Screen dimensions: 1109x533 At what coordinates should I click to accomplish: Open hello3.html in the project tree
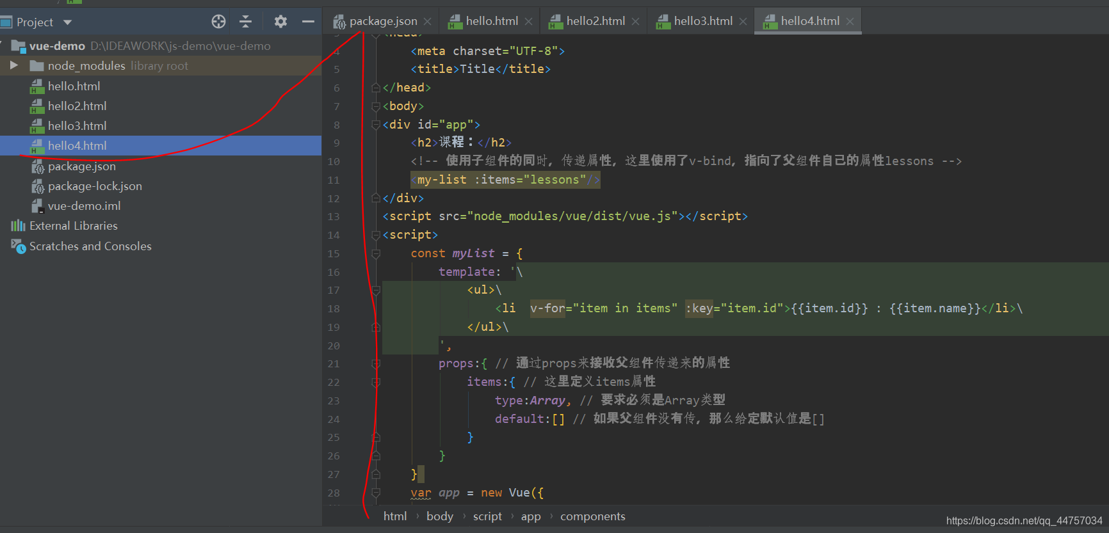(x=77, y=126)
